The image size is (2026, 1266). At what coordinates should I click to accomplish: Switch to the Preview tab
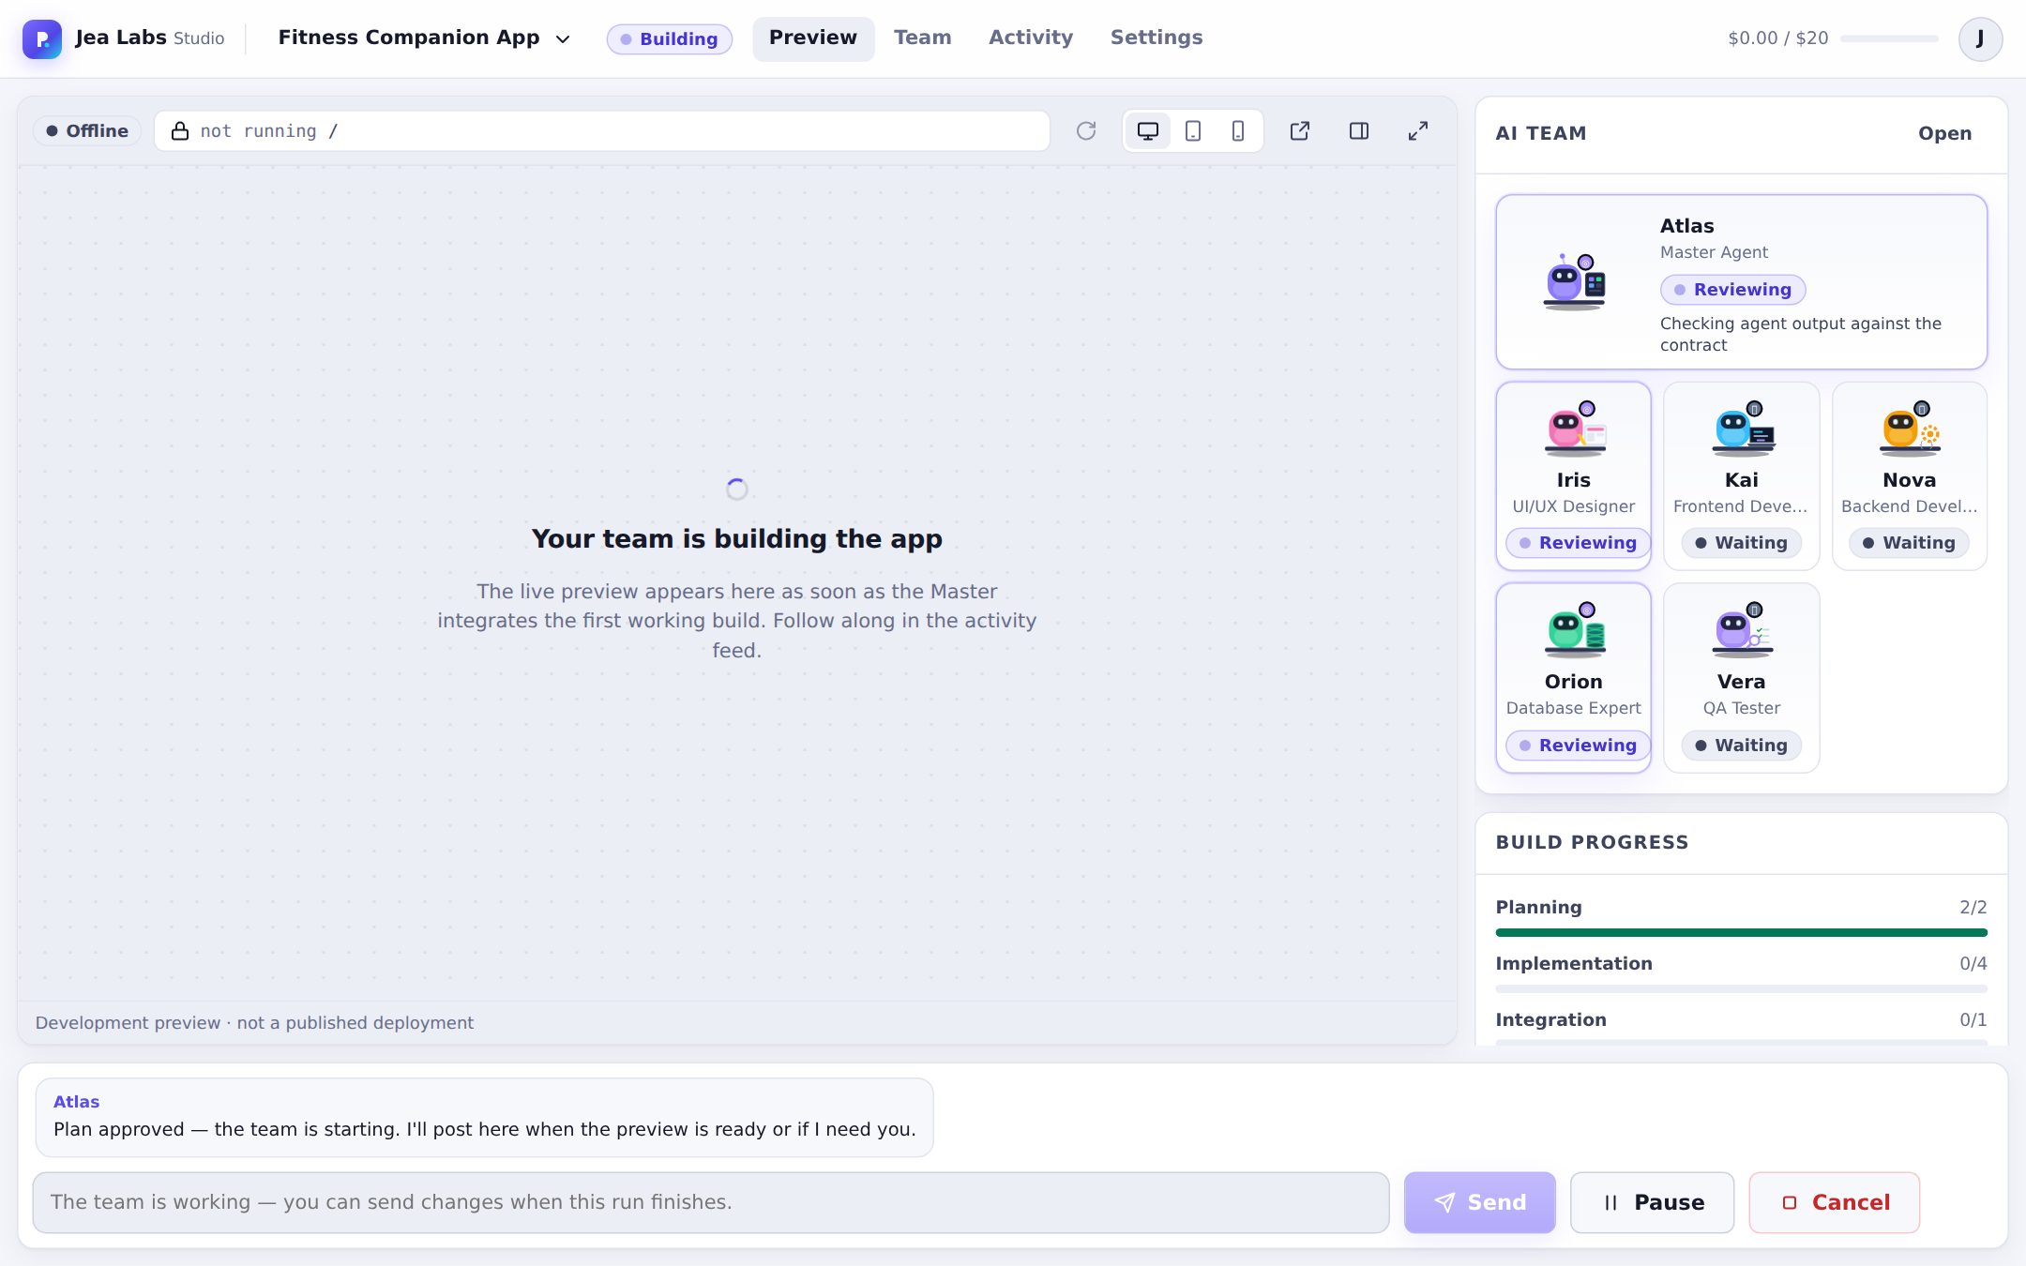point(813,38)
